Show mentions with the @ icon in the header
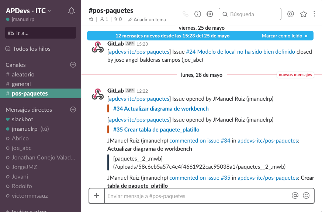This screenshot has width=322, height=212. coord(291,14)
